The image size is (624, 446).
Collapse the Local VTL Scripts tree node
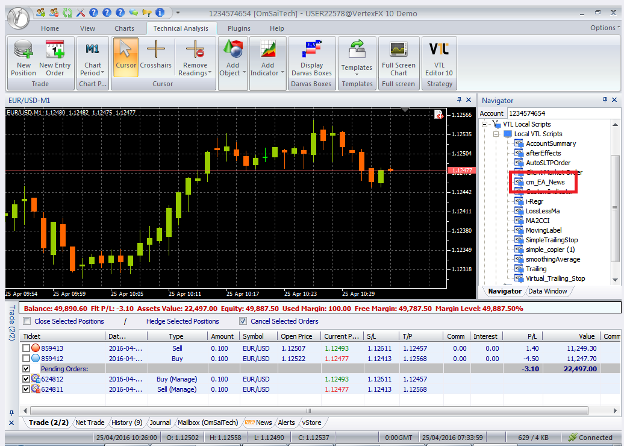[x=497, y=134]
